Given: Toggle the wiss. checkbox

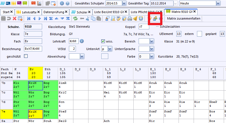Looking at the screenshot, I should [x=103, y=41].
